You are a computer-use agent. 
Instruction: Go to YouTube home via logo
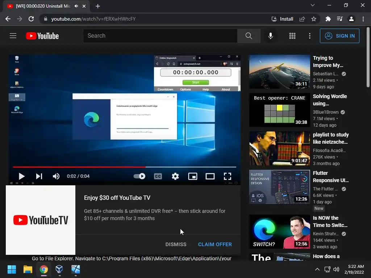pos(42,36)
